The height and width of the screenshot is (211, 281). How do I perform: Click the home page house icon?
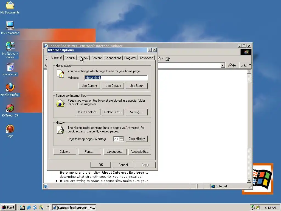tap(60, 74)
